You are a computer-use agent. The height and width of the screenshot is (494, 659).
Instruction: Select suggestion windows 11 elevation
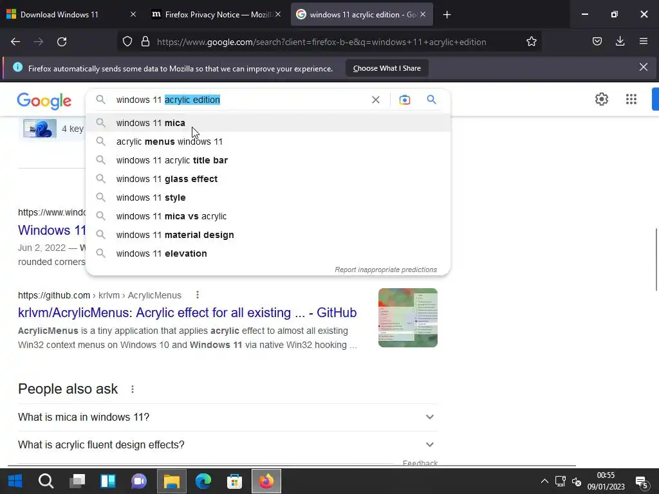pyautogui.click(x=268, y=253)
